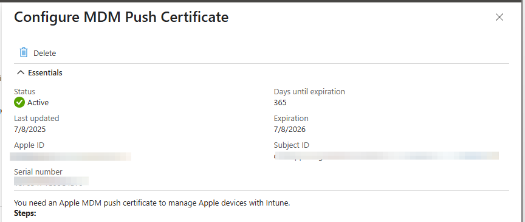This screenshot has height=222, width=525.
Task: Click the trash can Delete icon
Action: click(x=24, y=53)
